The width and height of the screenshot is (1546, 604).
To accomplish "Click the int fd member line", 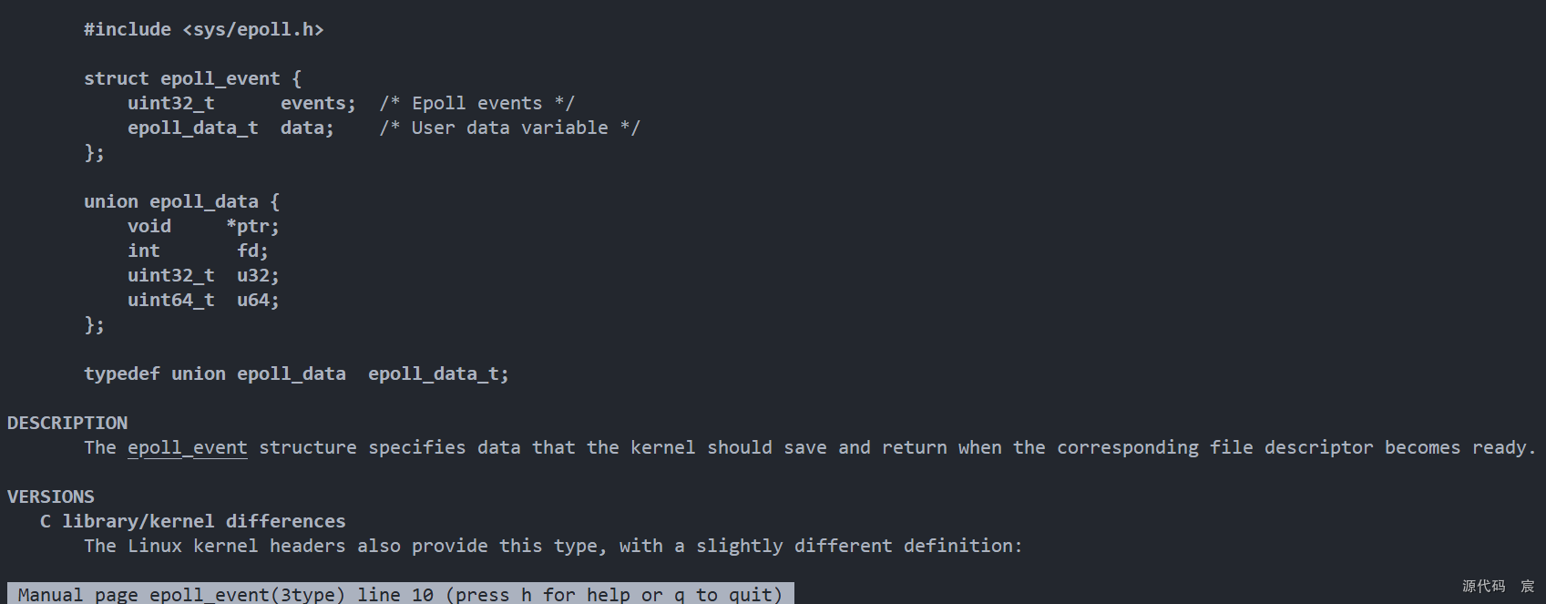I will (x=199, y=251).
